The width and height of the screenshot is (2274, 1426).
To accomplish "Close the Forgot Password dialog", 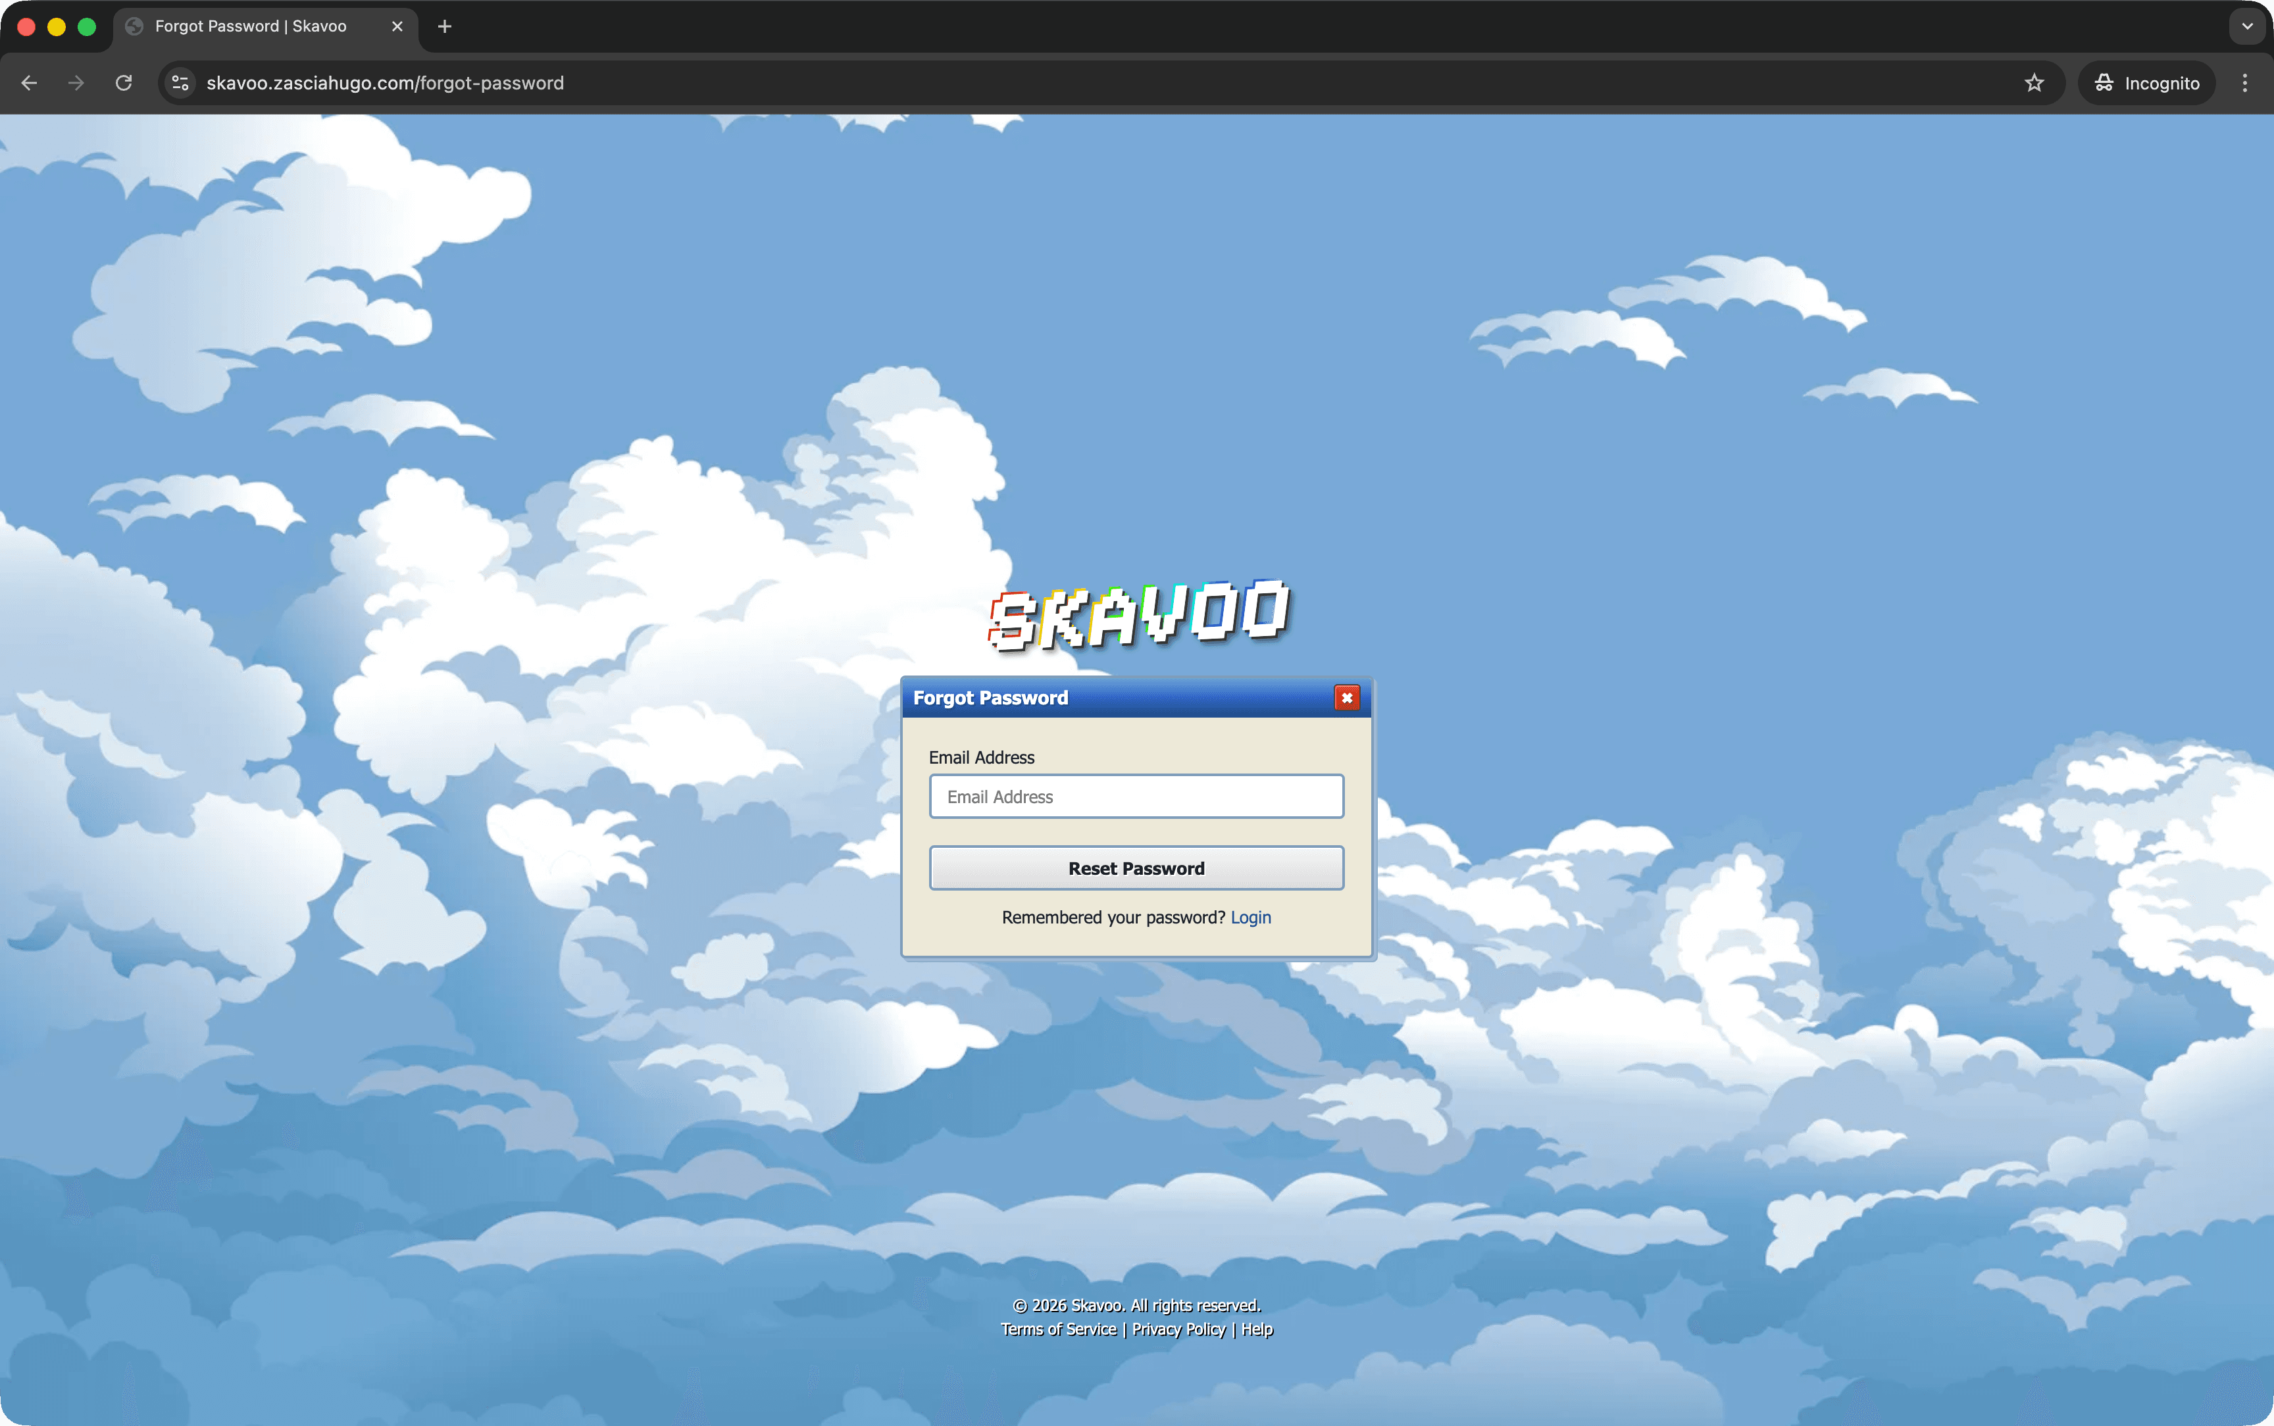I will coord(1346,698).
